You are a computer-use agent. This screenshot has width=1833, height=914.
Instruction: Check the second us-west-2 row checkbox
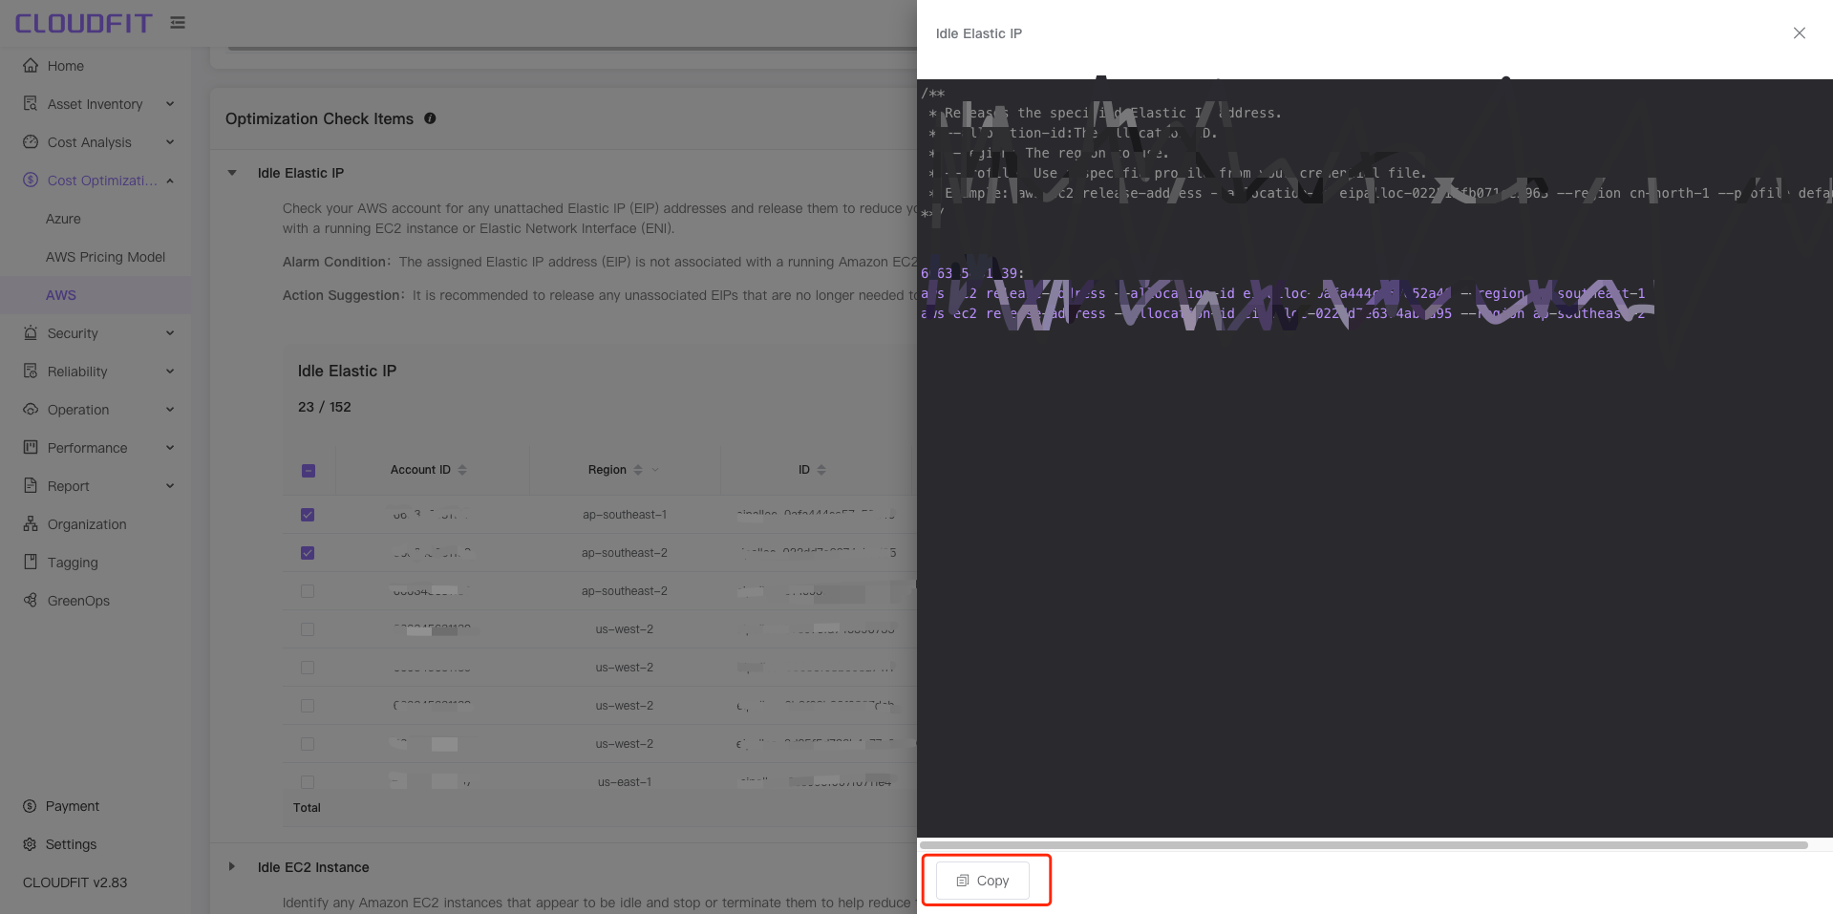(308, 668)
